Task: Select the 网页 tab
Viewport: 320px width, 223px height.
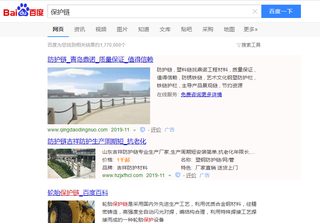Action: (x=58, y=29)
